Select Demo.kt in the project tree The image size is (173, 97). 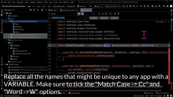point(18,27)
